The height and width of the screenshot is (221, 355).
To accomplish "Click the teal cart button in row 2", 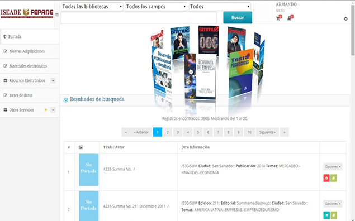I will tap(326, 215).
